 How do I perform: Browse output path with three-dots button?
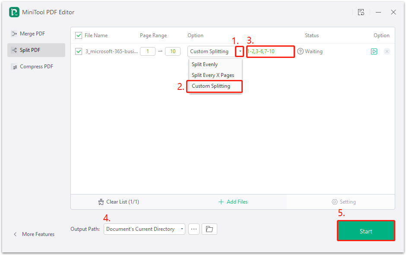(x=194, y=229)
